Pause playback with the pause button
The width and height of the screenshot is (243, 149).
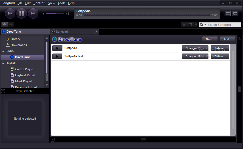tap(22, 13)
